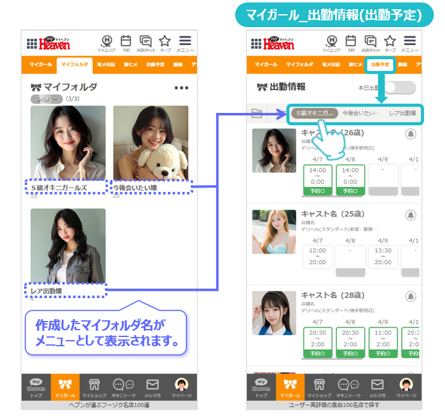Open three-dot options beside マイフォルダ heading

(181, 88)
